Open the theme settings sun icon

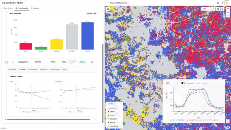227,3
